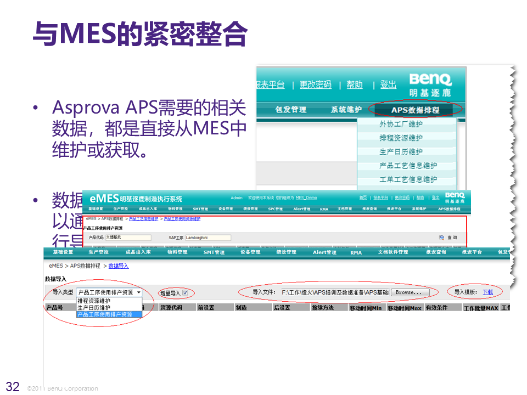527x395 pixels.
Task: Select 工单工艺信息维护 from APS dropdown menu
Action: pos(408,179)
